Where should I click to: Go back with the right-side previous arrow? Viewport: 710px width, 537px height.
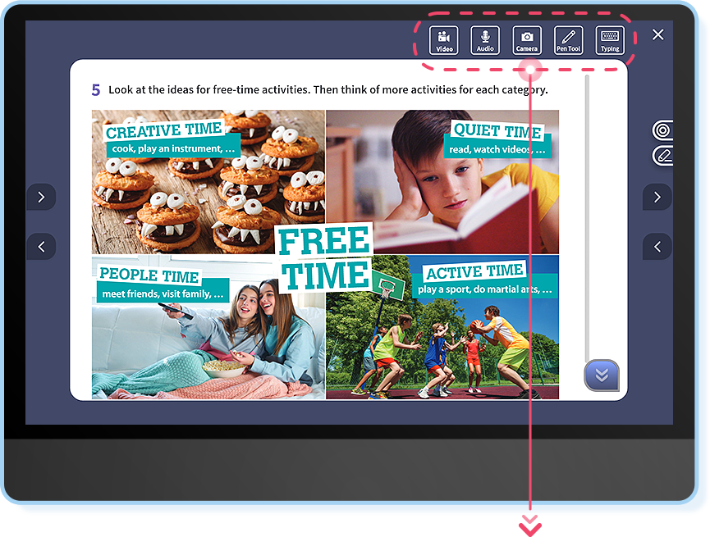pos(657,246)
